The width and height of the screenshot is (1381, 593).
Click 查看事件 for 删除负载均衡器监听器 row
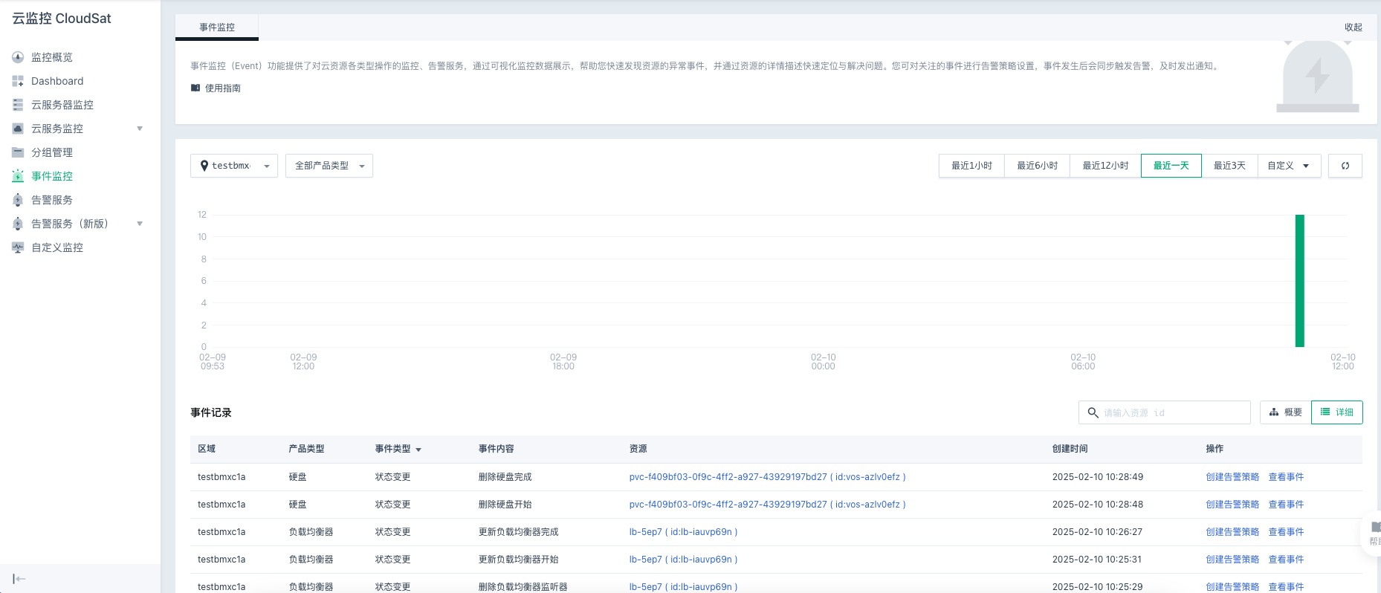coord(1286,587)
